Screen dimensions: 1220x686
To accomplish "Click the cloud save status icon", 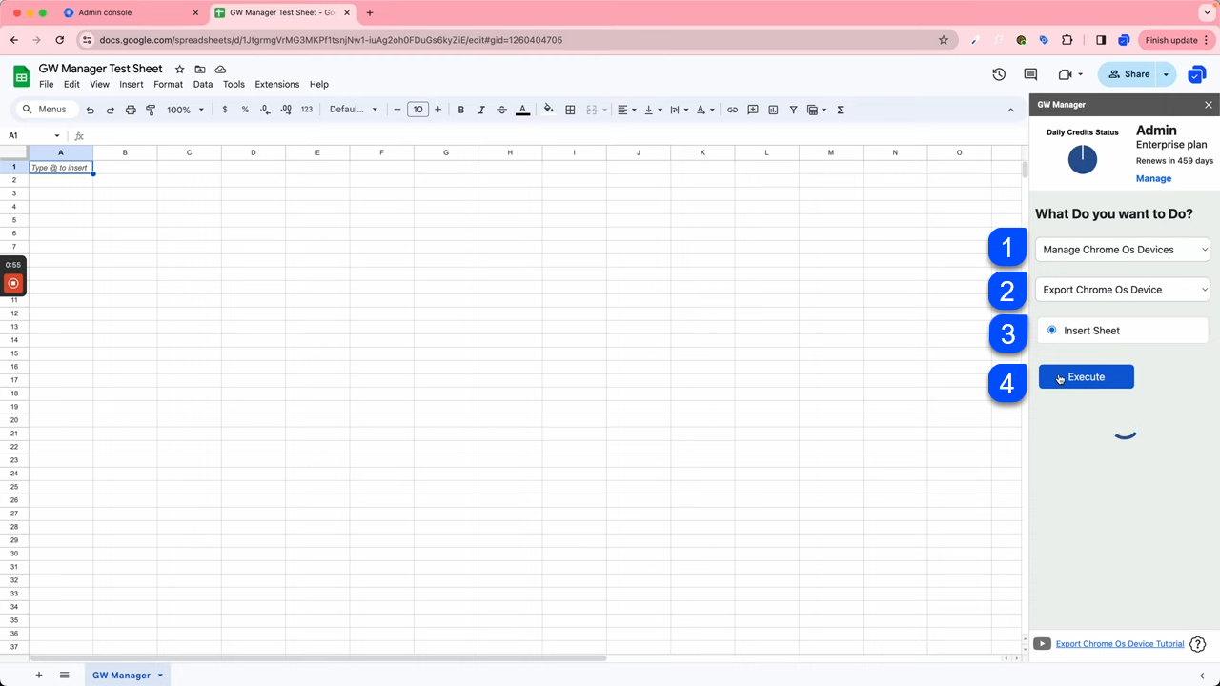I will click(x=220, y=70).
